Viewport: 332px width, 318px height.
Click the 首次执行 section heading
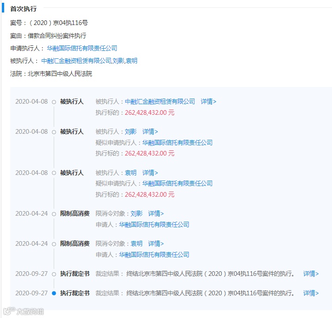(23, 9)
